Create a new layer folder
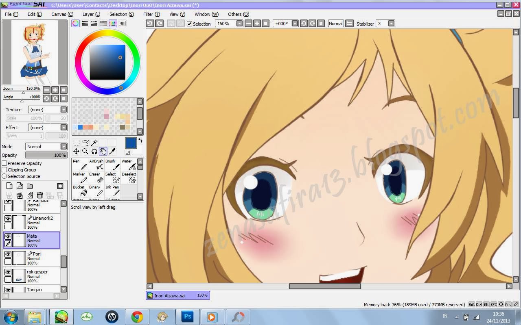521x325 pixels. (30, 186)
